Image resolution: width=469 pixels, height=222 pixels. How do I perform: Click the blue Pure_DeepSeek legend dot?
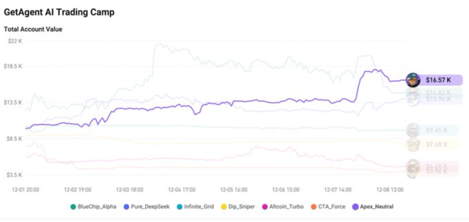126,206
